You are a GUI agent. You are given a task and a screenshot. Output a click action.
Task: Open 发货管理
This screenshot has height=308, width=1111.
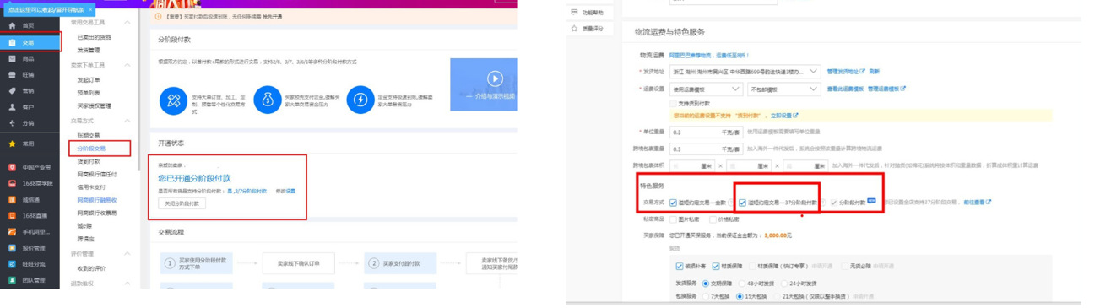point(89,50)
